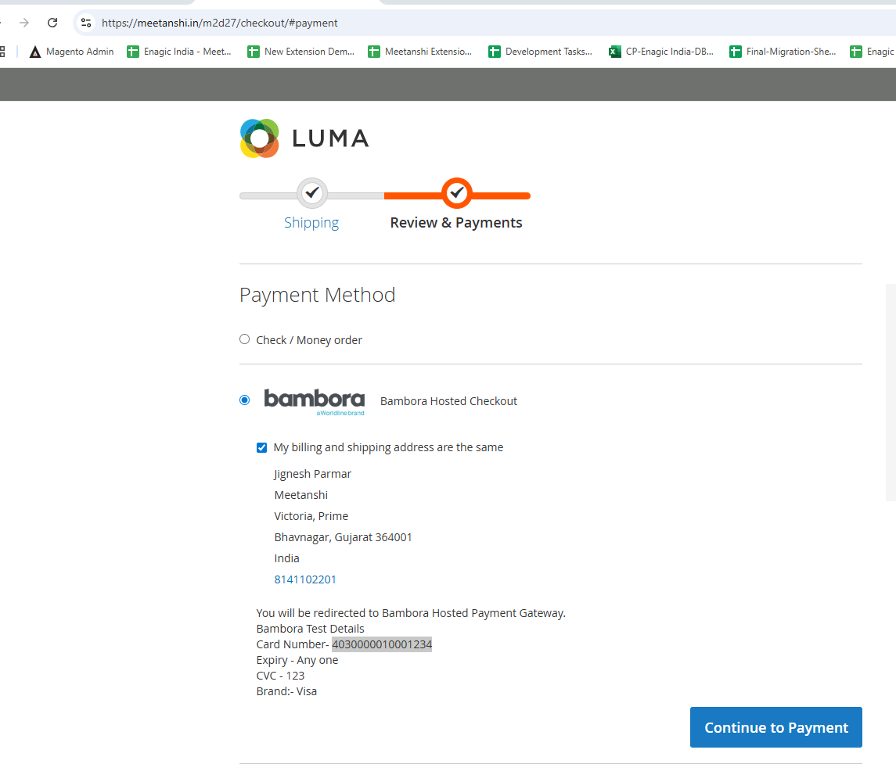Click the Bambora logo image
This screenshot has height=782, width=896.
point(315,402)
